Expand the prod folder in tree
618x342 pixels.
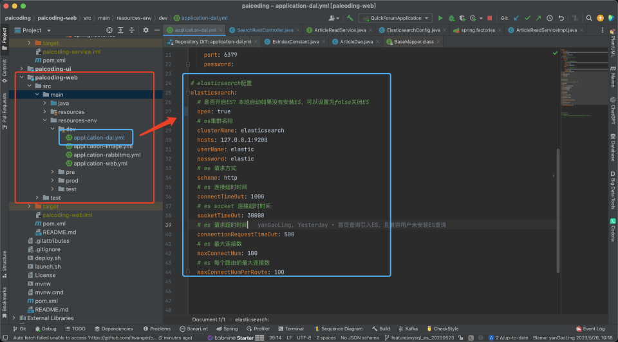point(52,181)
